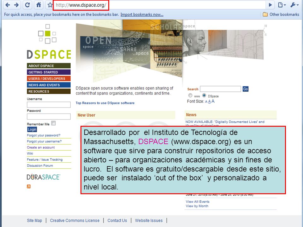Screen dimensions: 303x227
Task: Click Forgot your password link
Action: [x=44, y=135]
